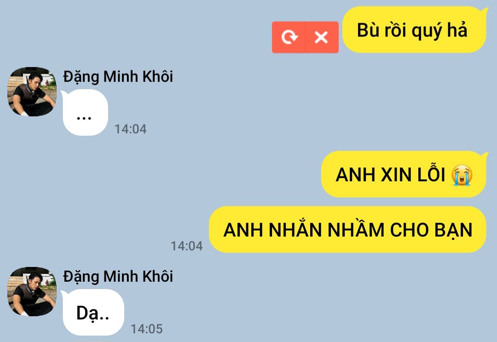
Task: Select the 'Dạ..' message bubble
Action: 92,312
